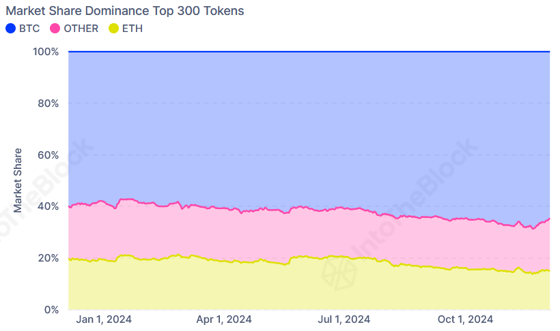Toggle the OTHER series label in legend

[81, 29]
